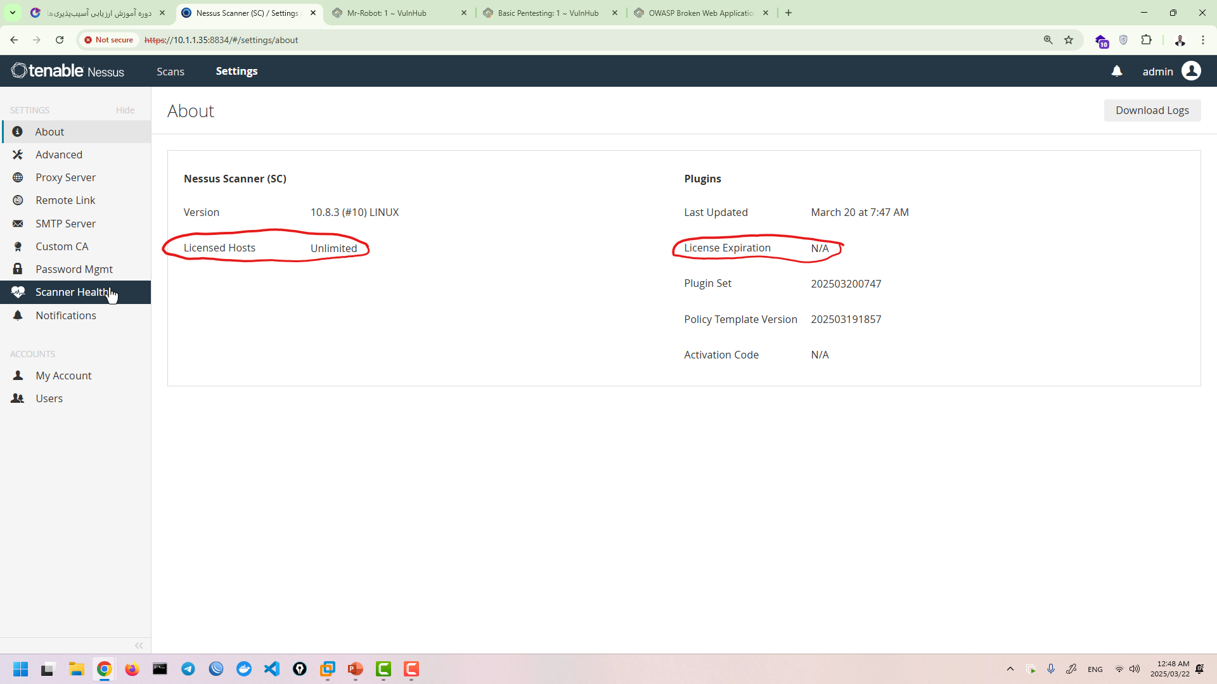
Task: Open Password Mgmt settings
Action: pyautogui.click(x=74, y=269)
